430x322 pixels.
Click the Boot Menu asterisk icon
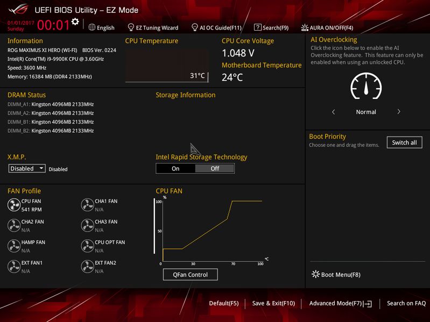click(316, 274)
